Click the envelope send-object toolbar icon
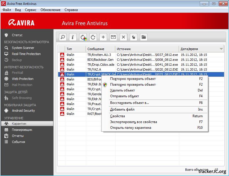The height and width of the screenshot is (176, 229). (x=113, y=37)
